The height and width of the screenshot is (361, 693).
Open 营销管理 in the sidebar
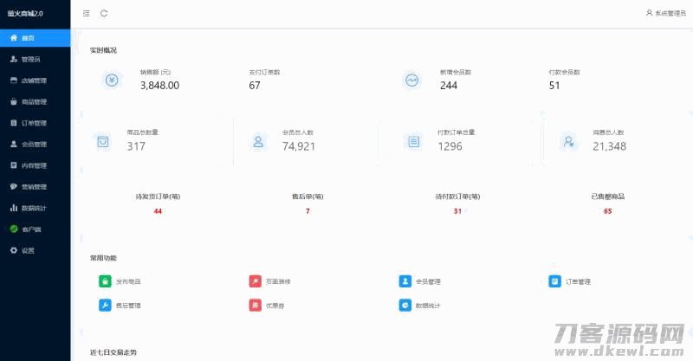point(33,187)
